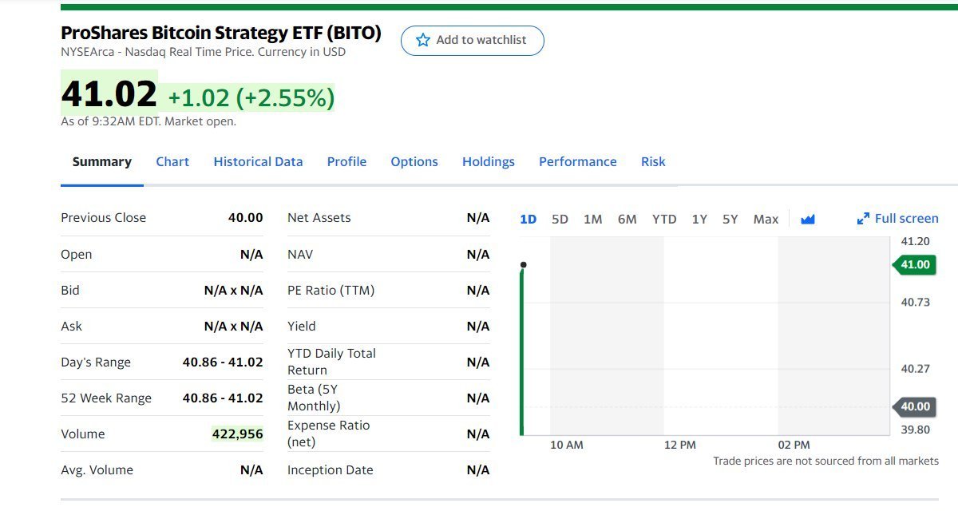Switch chart range to 5D

[x=560, y=219]
